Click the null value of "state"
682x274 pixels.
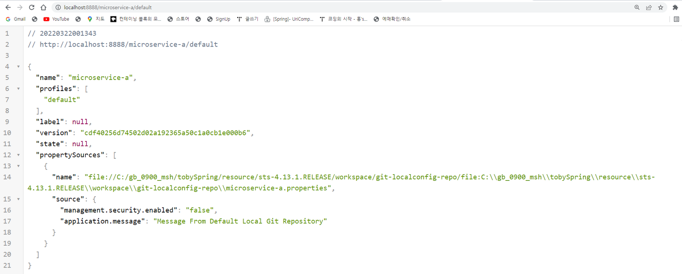pos(80,144)
